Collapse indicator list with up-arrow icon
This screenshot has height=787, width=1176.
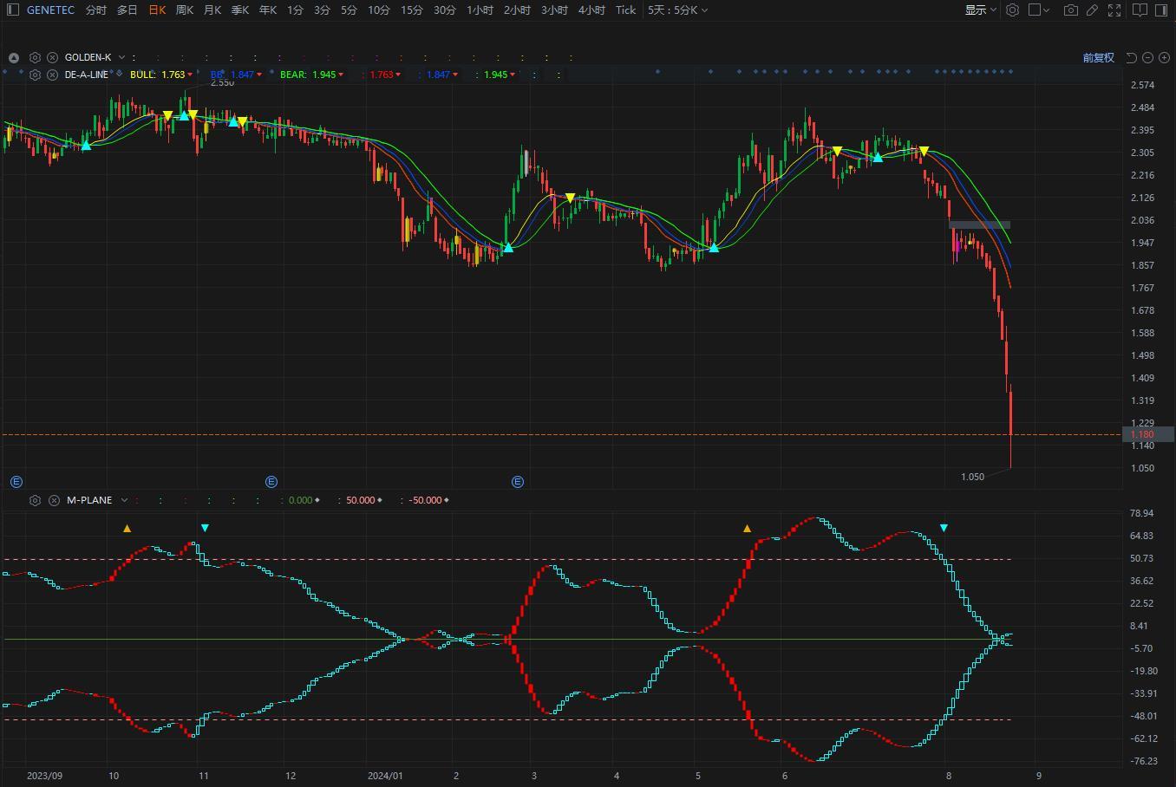(x=14, y=57)
